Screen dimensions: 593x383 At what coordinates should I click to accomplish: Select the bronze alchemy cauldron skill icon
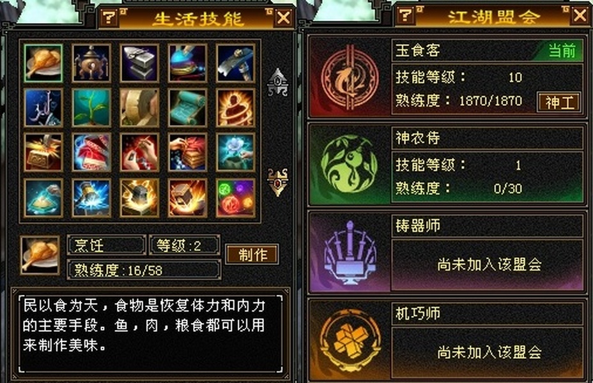pyautogui.click(x=91, y=63)
